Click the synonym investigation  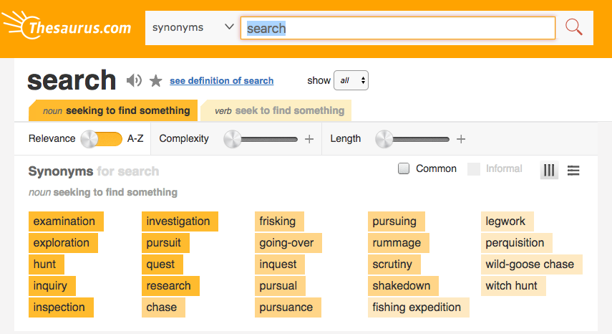[180, 221]
